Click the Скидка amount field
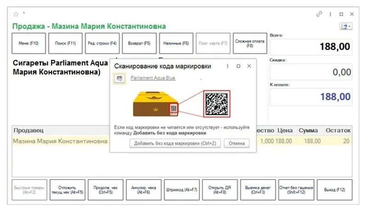Viewport: 368px width, 213px height. click(311, 72)
